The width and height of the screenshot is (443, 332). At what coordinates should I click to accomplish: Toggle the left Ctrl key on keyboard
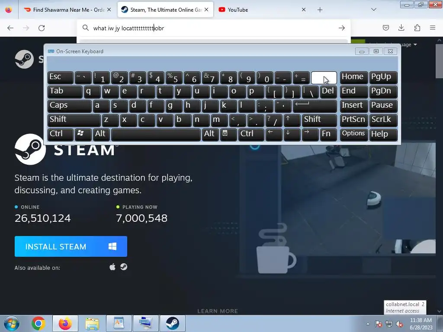pyautogui.click(x=61, y=135)
